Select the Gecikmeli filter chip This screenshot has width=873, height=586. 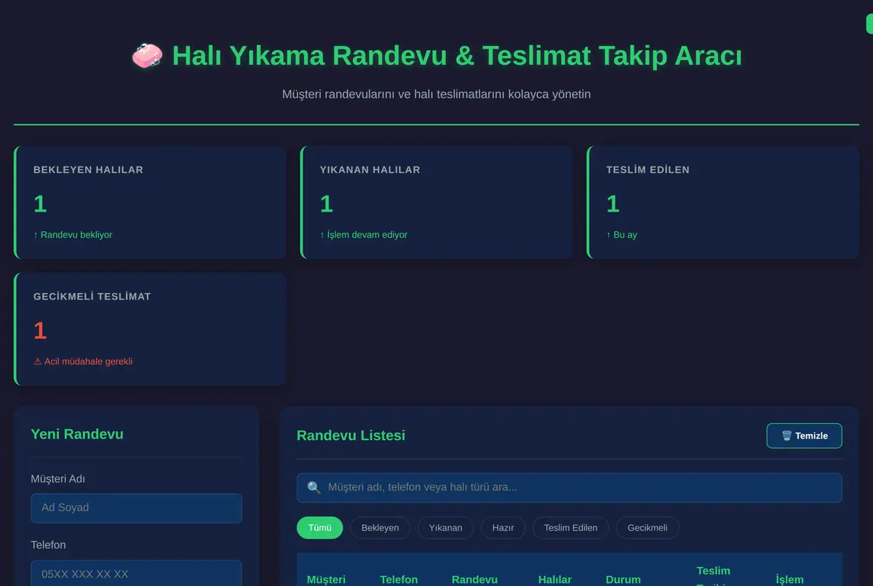pos(647,528)
